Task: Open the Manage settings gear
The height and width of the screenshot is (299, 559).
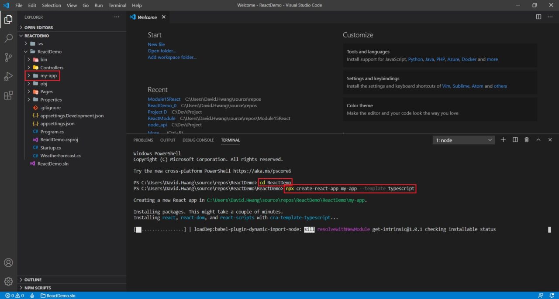Action: tap(8, 282)
